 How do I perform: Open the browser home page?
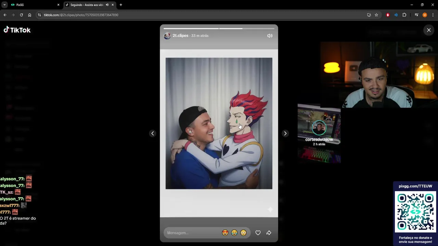tap(29, 15)
